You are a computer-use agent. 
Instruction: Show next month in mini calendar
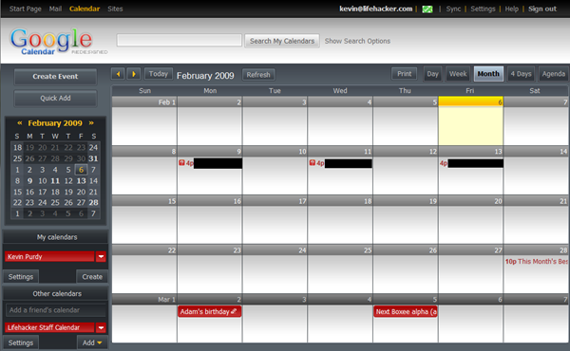coord(91,123)
